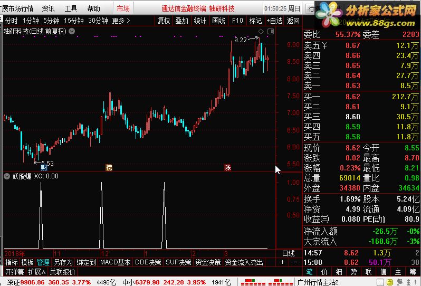Open the 画线 drawing tool
Viewport: 421px width, 286px height.
(x=218, y=21)
